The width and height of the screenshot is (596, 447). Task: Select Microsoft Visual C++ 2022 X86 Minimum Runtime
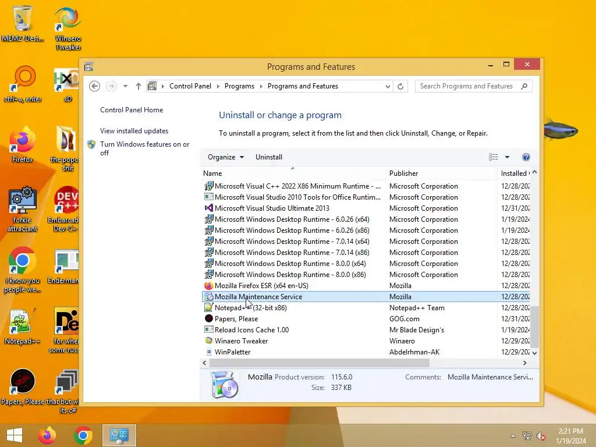[x=366, y=186]
